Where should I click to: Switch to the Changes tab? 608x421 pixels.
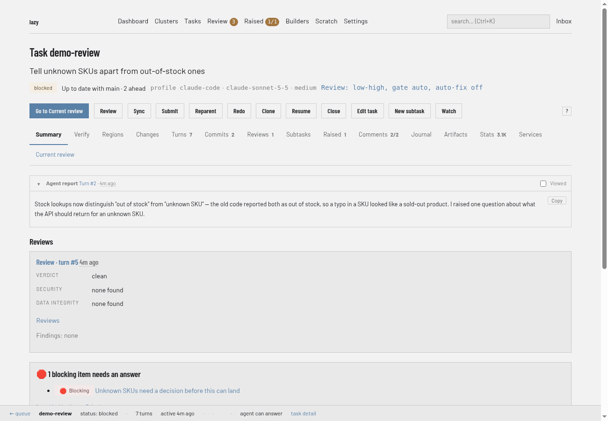147,135
